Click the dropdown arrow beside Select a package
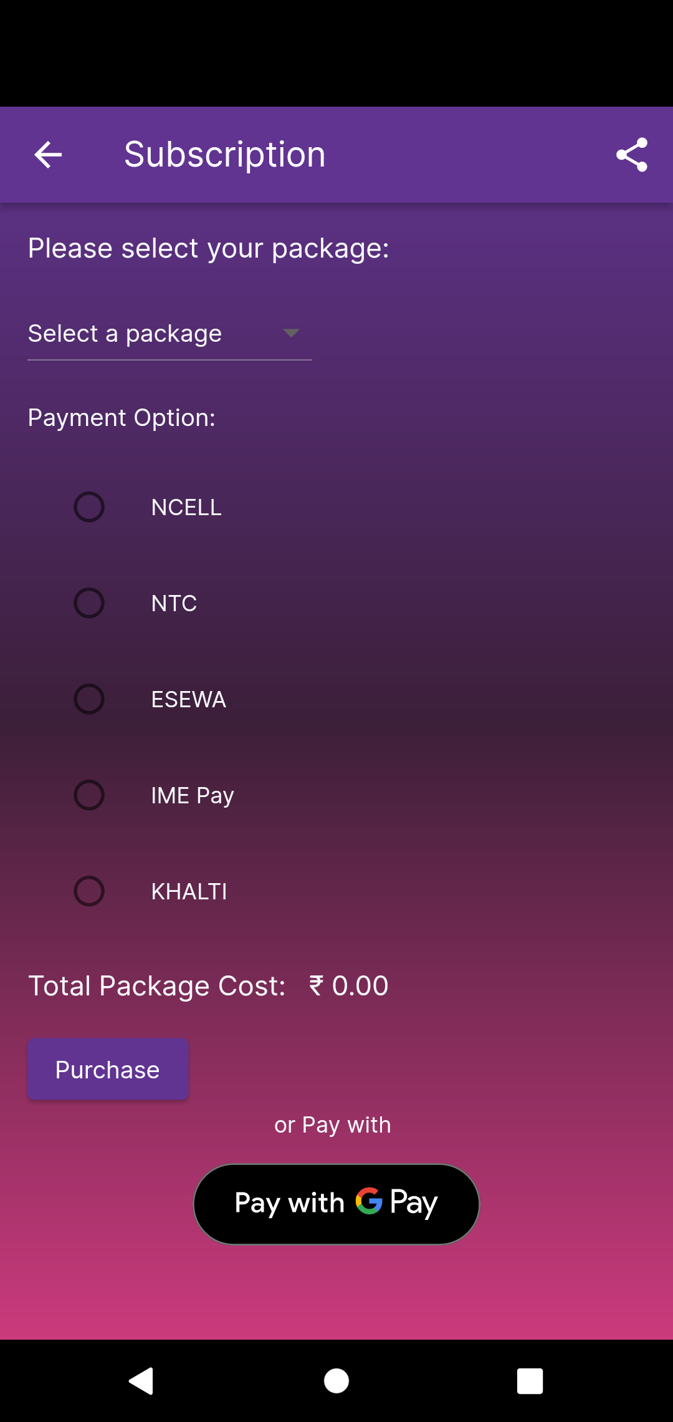 [x=292, y=334]
